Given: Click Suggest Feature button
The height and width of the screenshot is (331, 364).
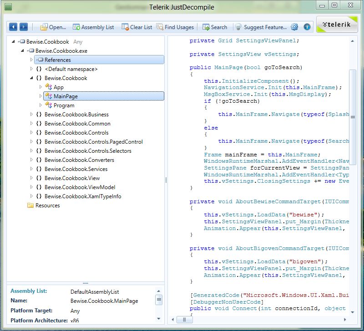Looking at the screenshot, I should (x=261, y=27).
